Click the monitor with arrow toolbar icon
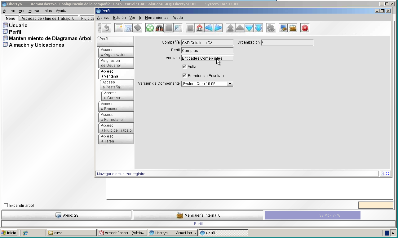Viewport: 398px width, 238px height. pyautogui.click(x=283, y=28)
